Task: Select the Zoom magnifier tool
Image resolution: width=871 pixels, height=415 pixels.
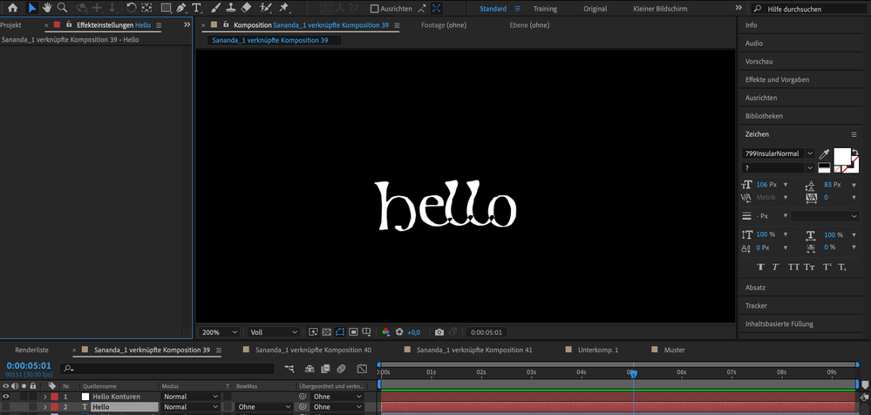Action: point(62,8)
